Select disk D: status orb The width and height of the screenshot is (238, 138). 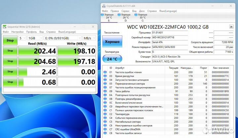pos(119,15)
